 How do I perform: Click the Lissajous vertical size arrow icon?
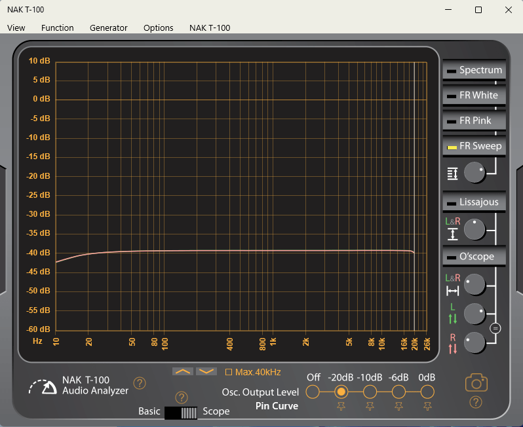tap(453, 234)
